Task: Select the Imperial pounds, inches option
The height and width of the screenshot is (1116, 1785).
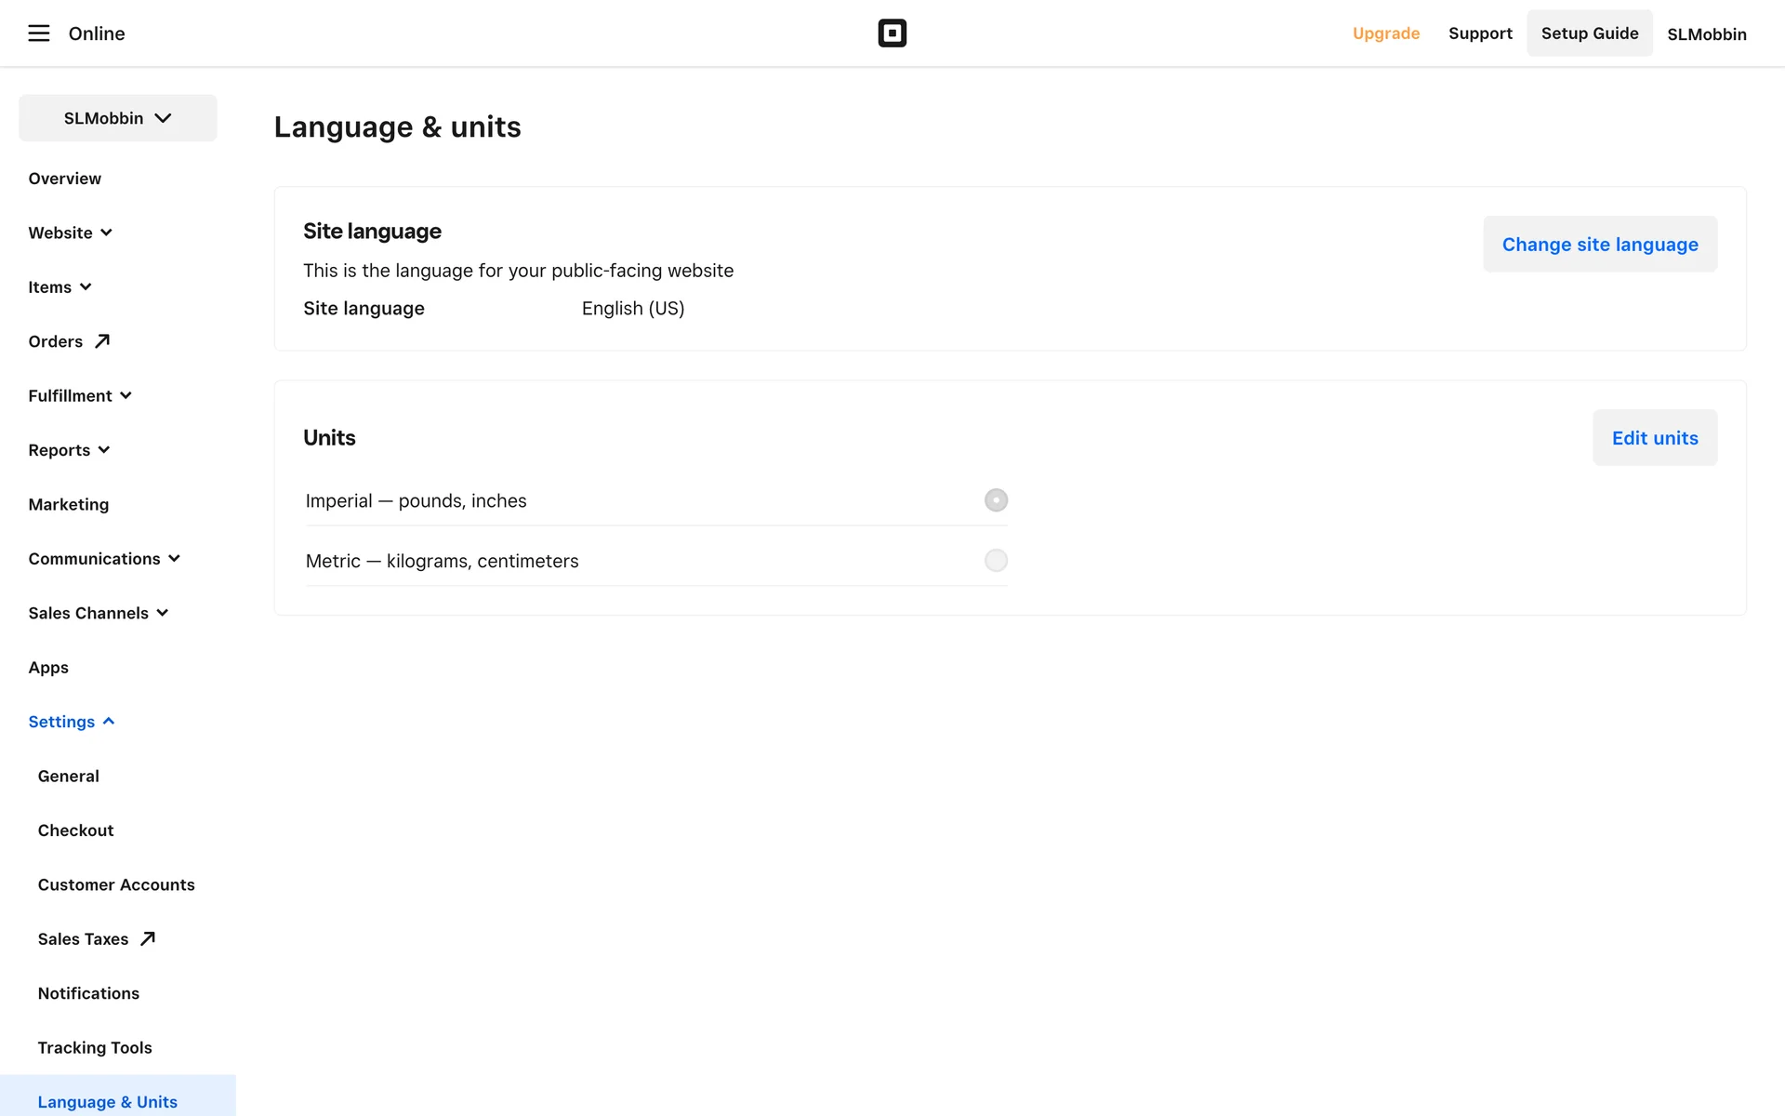Action: 996,500
